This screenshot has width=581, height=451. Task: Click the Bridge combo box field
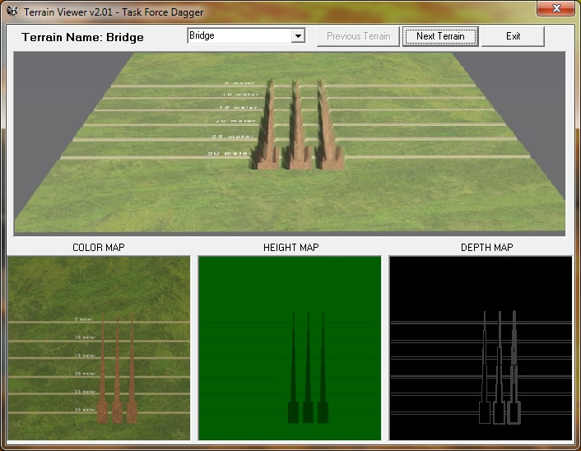(x=239, y=36)
